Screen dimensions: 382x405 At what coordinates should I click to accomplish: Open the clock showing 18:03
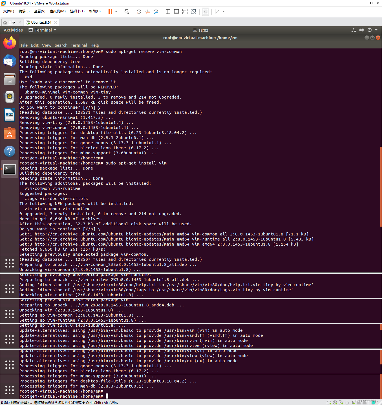tap(201, 30)
